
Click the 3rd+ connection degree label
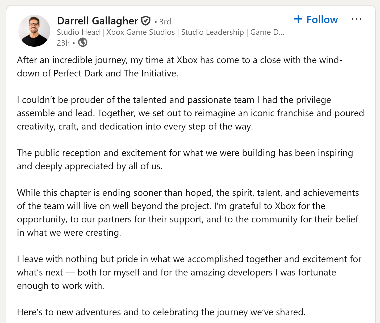point(168,22)
